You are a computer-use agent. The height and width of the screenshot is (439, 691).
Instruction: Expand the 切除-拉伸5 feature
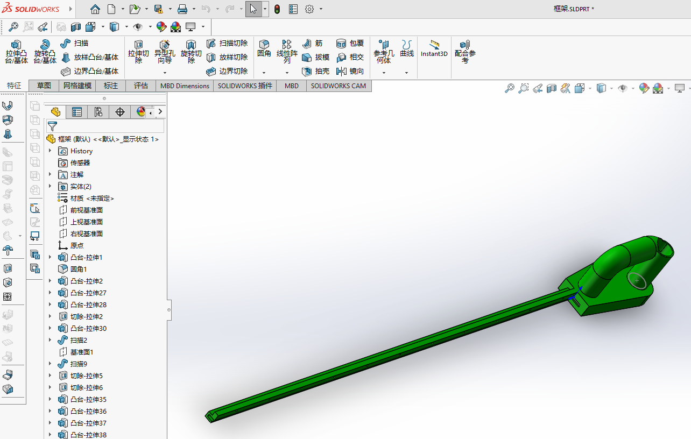coord(50,376)
